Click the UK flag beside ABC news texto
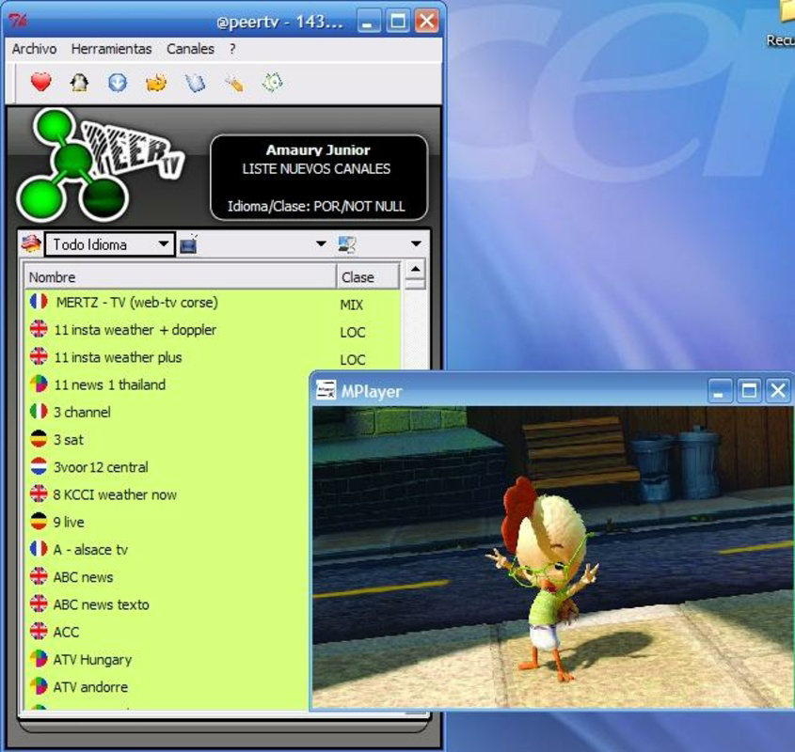The width and height of the screenshot is (795, 752). point(39,603)
